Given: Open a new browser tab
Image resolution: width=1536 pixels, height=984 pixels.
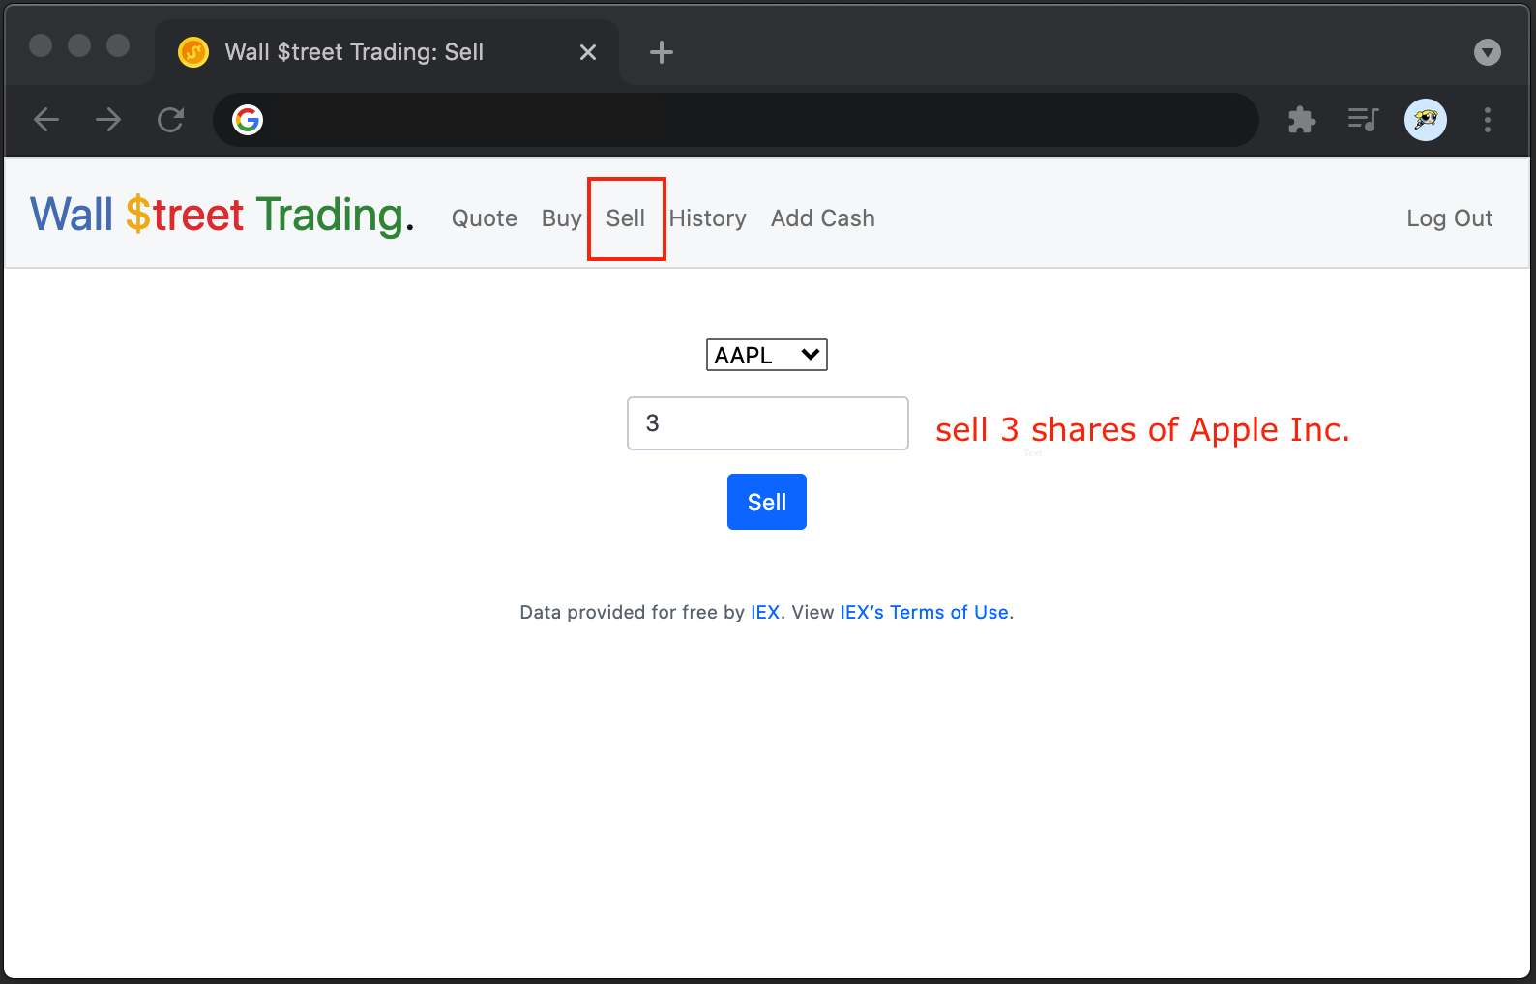Looking at the screenshot, I should click(x=662, y=52).
